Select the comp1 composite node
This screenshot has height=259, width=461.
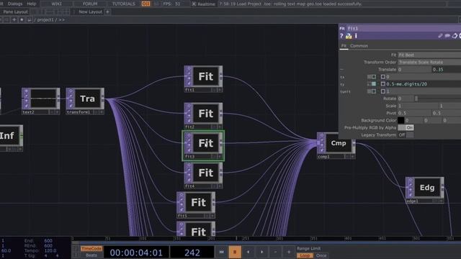336,146
